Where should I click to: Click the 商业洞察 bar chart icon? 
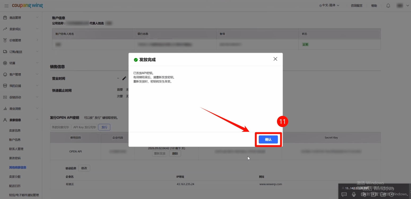(x=5, y=109)
